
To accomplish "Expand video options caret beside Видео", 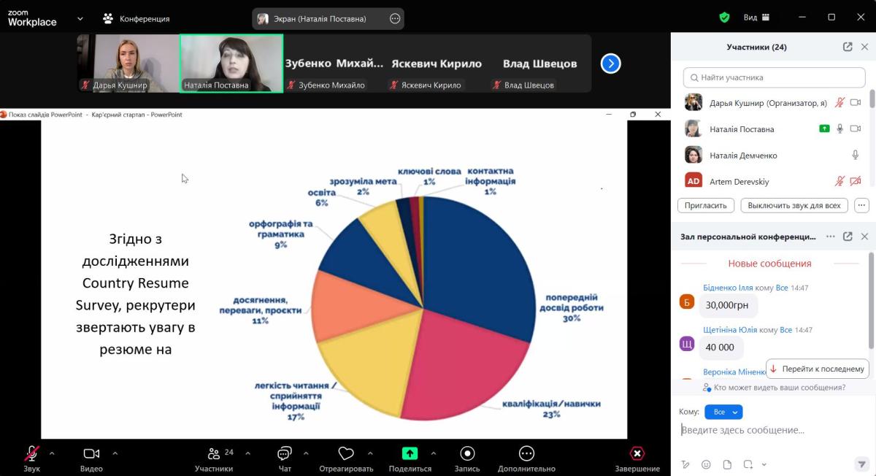I will [x=115, y=453].
